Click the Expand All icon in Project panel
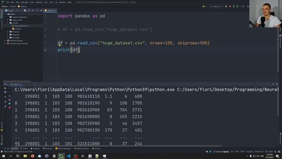Viewport: 282px width, 159px height. point(29,11)
